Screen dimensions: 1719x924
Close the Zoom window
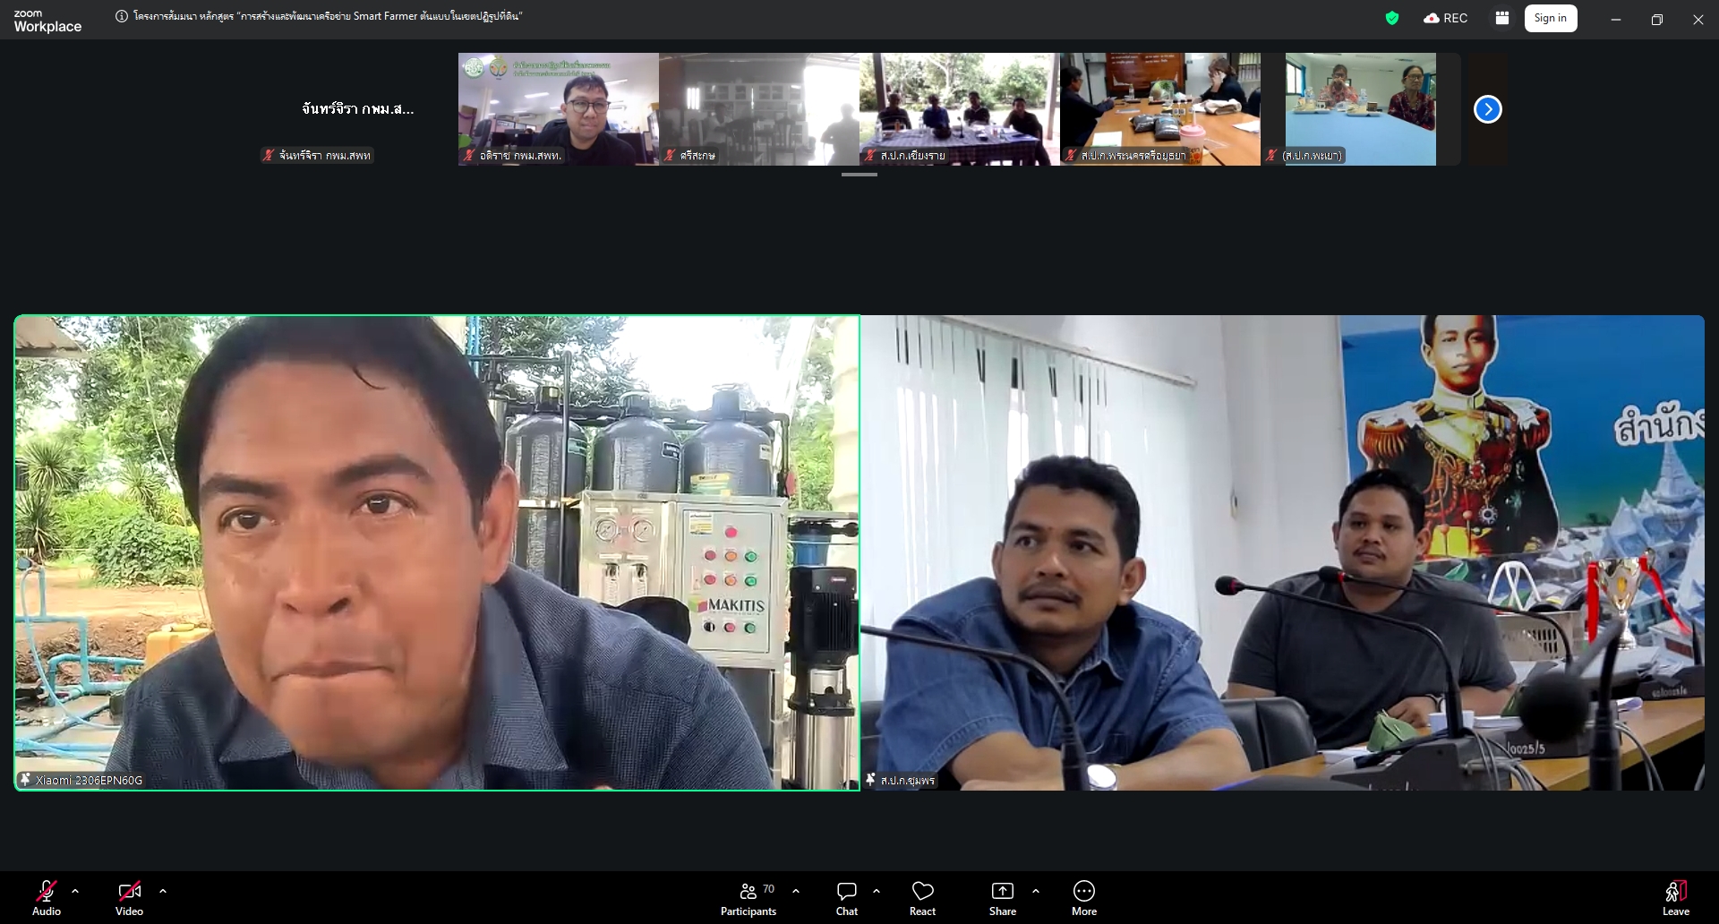point(1698,19)
